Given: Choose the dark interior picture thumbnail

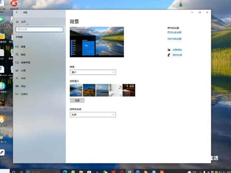Looking at the screenshot, I should point(129,90).
